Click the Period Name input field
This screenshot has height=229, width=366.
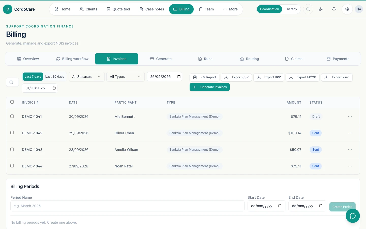point(127,206)
